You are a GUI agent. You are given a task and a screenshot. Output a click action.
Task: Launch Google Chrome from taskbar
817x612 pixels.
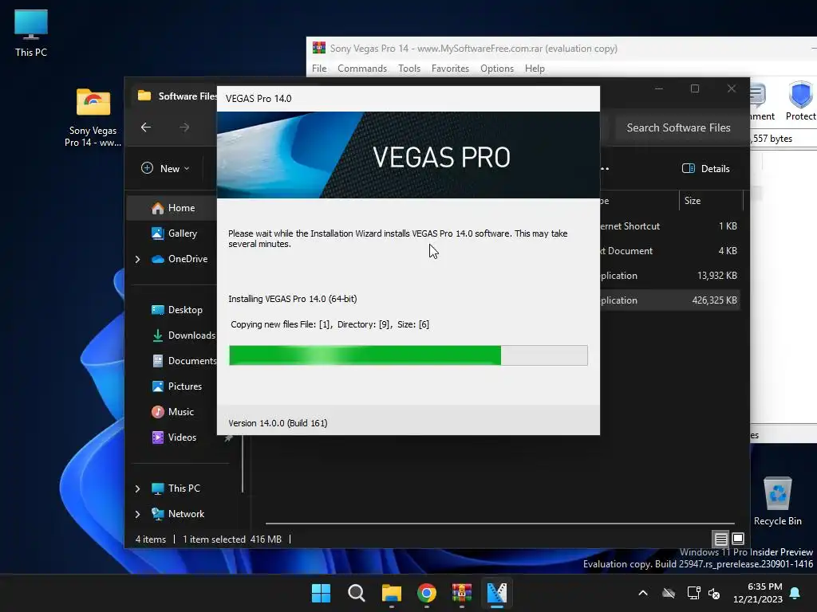[427, 593]
